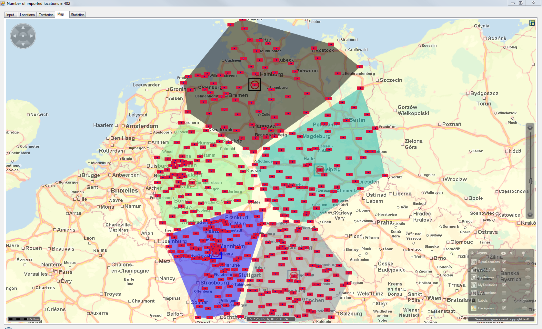Pan map right with navigation arrow
The width and height of the screenshot is (542, 329).
point(32,36)
